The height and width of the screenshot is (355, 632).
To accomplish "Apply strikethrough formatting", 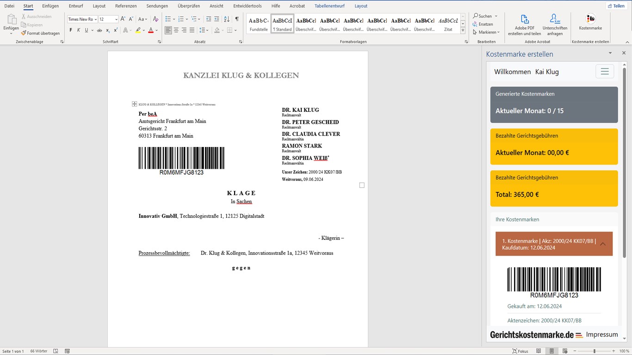I will [x=99, y=31].
